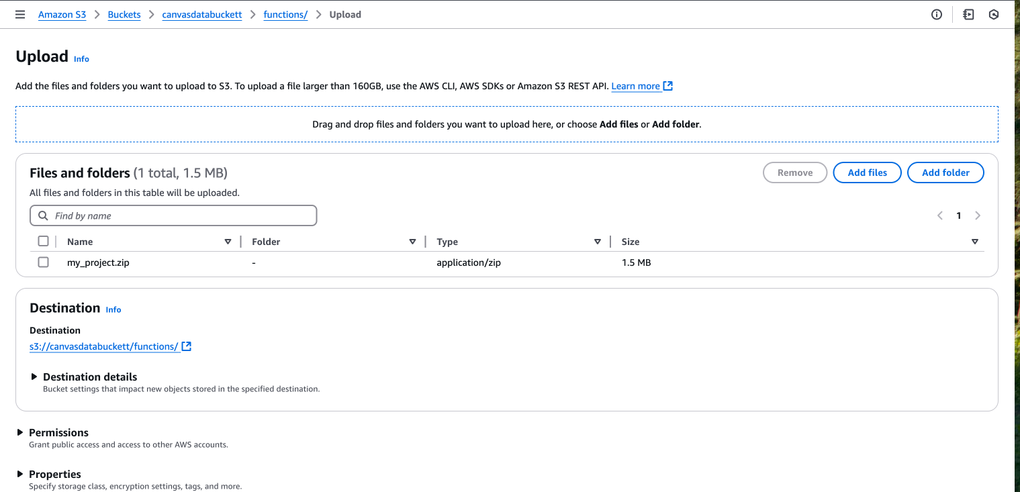Navigate to the Buckets breadcrumb
The height and width of the screenshot is (492, 1020).
124,14
